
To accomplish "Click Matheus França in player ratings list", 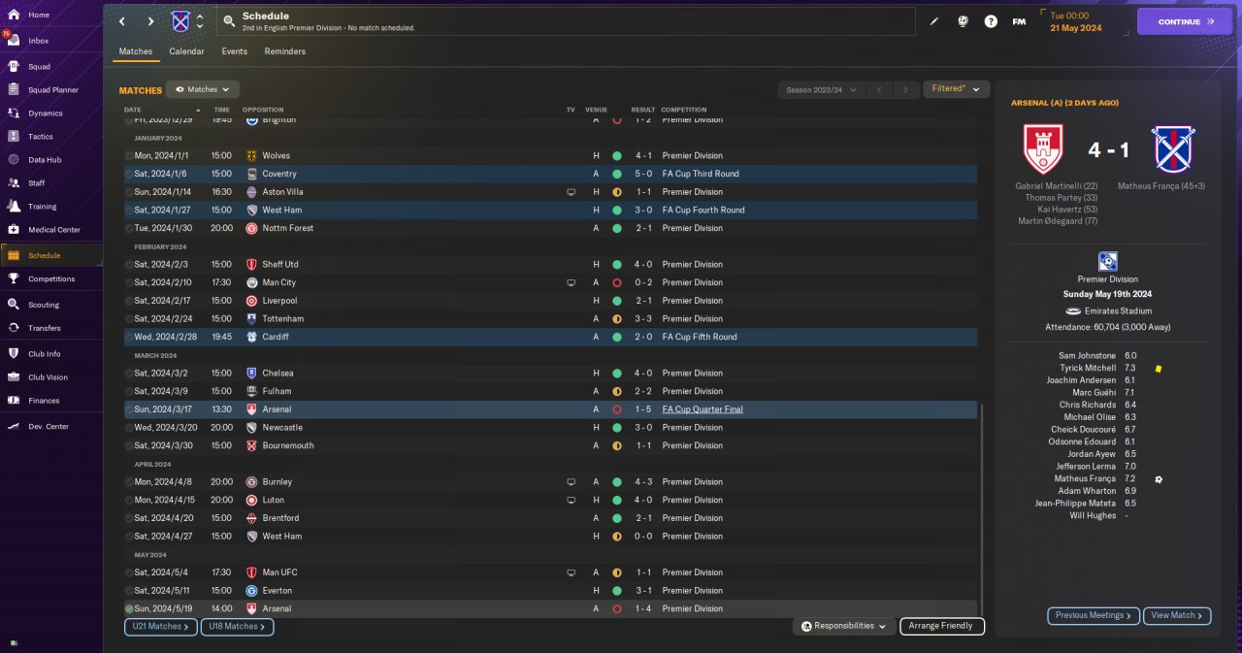I will coord(1085,479).
